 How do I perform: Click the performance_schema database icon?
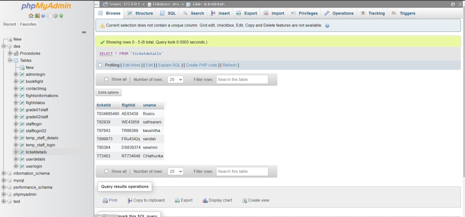[x=10, y=188]
